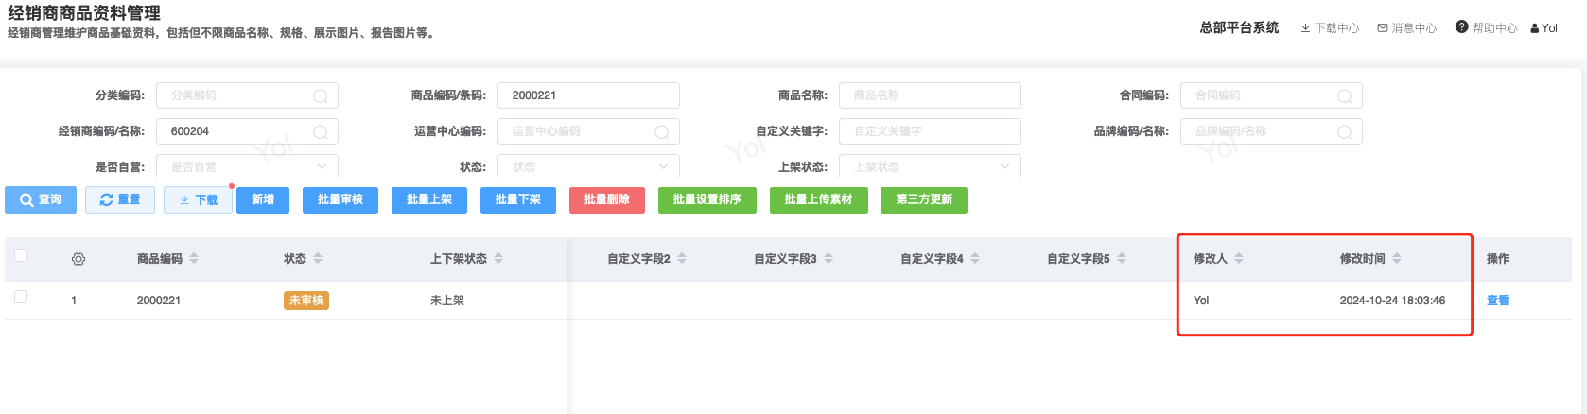The height and width of the screenshot is (414, 1587).
Task: Click the search icon in 运营中心编码 field
Action: point(662,132)
